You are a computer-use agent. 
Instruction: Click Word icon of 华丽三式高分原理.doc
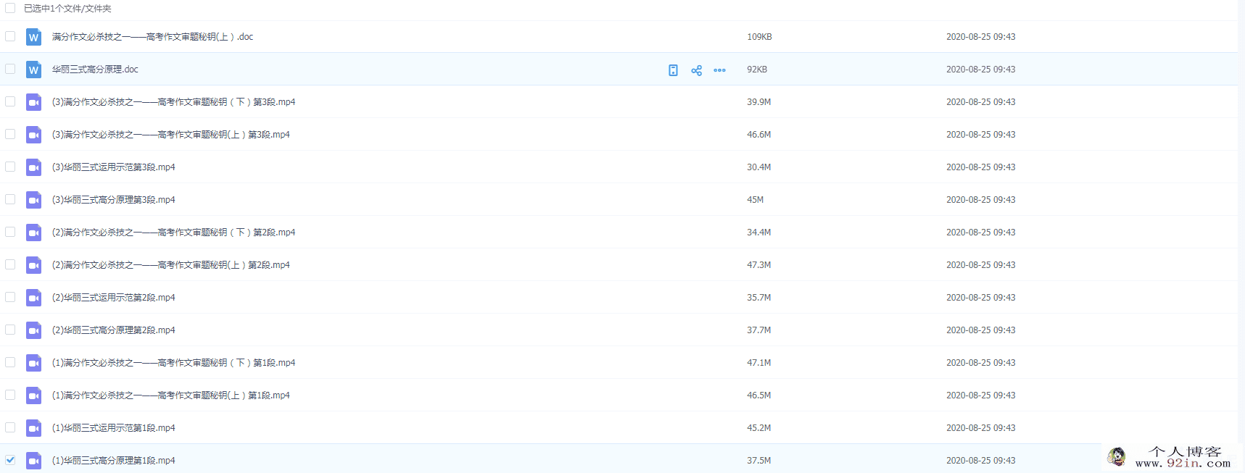tap(33, 70)
